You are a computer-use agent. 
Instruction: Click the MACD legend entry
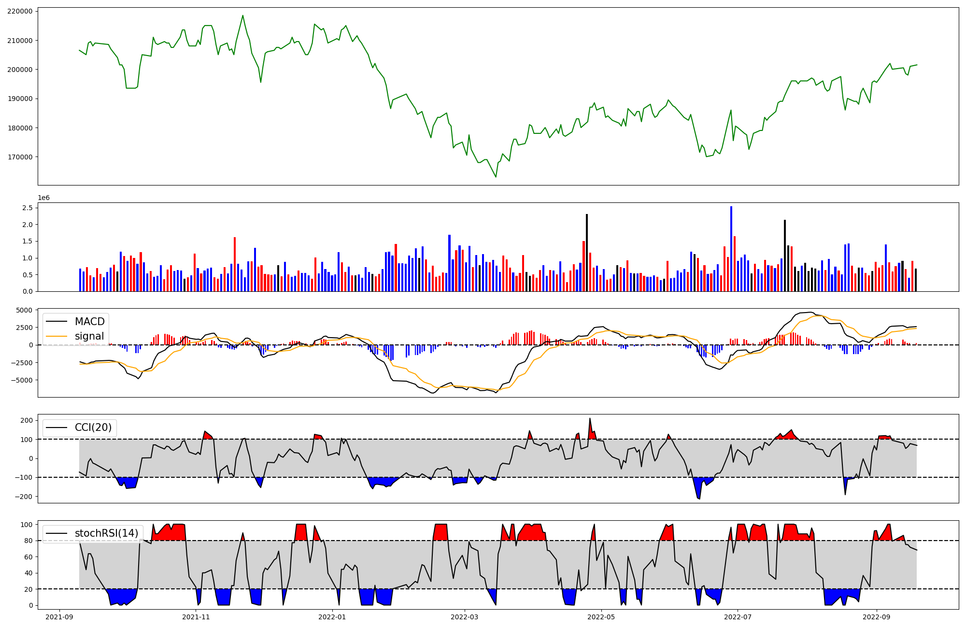pyautogui.click(x=89, y=322)
